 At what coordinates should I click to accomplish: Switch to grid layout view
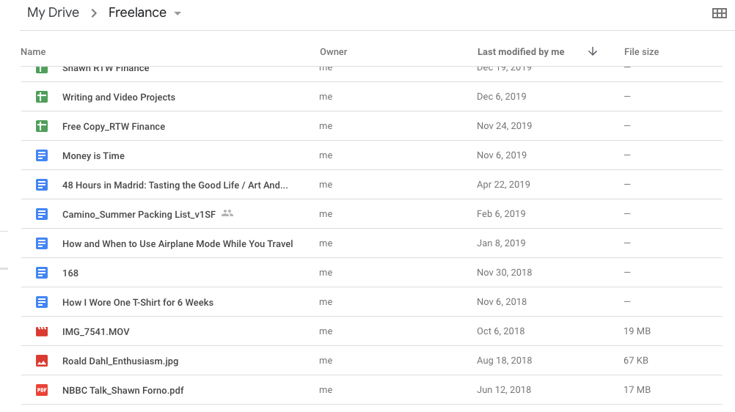click(720, 13)
